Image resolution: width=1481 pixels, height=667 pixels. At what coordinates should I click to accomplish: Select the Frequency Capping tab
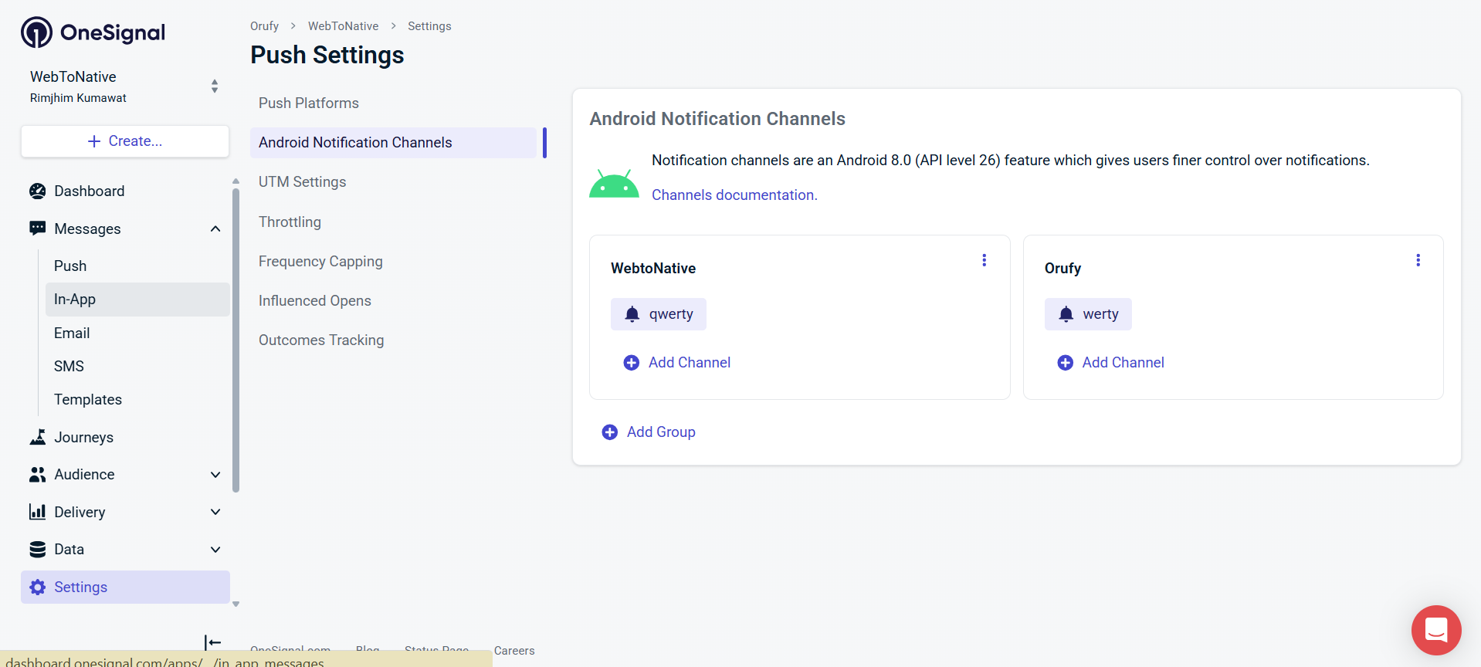pos(393,261)
